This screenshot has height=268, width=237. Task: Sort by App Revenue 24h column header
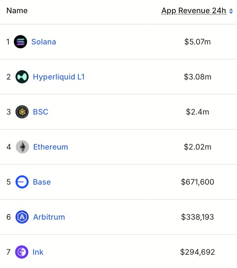[x=194, y=11]
